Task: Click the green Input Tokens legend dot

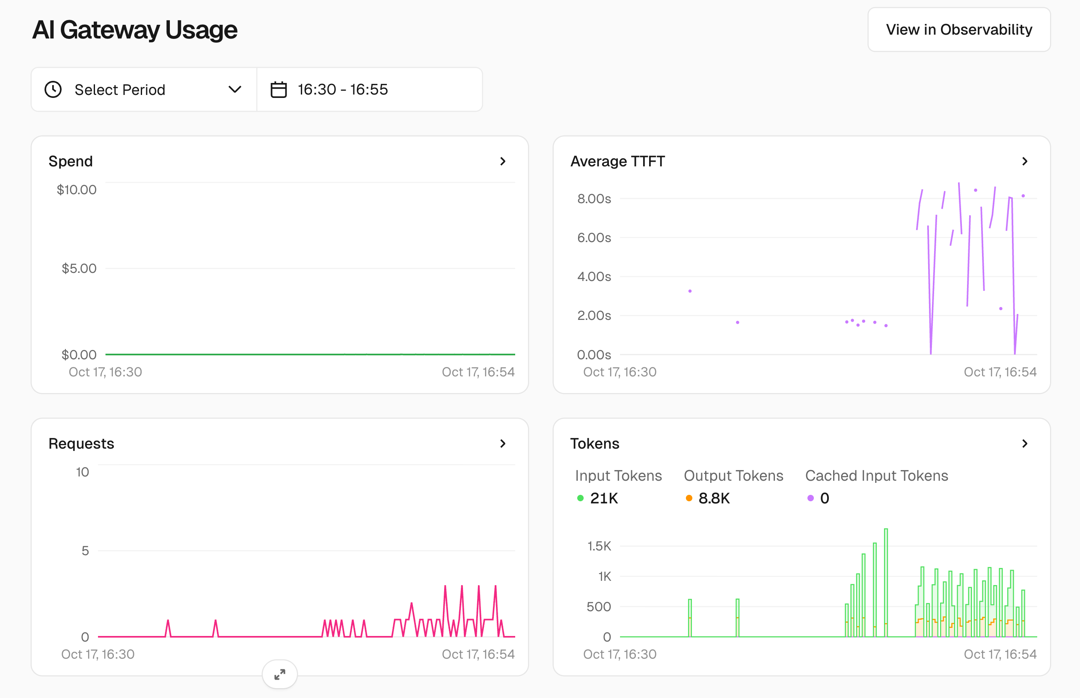Action: point(580,498)
